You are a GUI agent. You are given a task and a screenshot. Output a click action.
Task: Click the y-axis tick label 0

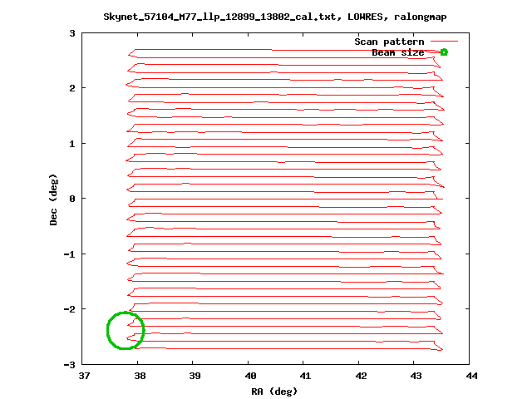click(73, 199)
